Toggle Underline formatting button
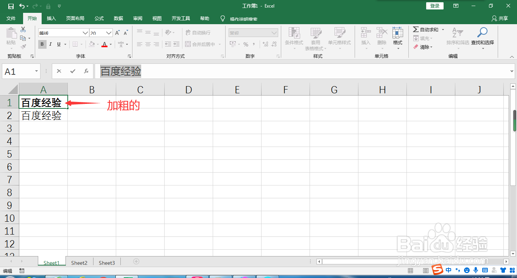Screen dimensions: 517x278 (x=59, y=44)
